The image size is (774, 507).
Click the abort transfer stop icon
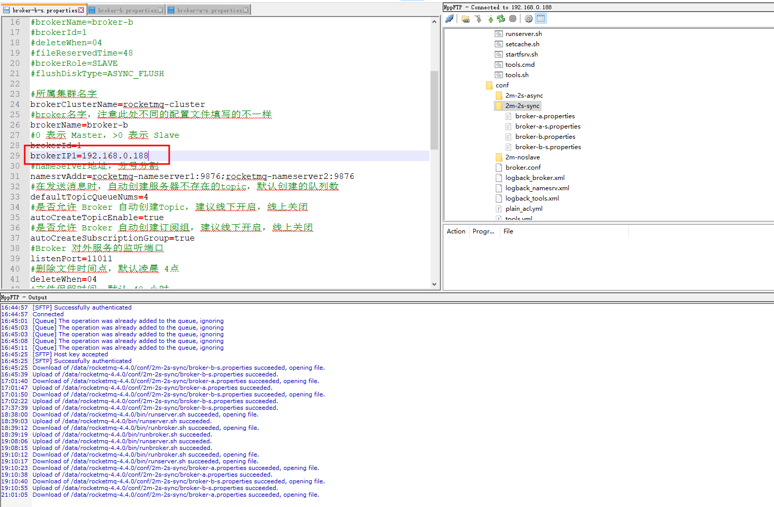(513, 19)
